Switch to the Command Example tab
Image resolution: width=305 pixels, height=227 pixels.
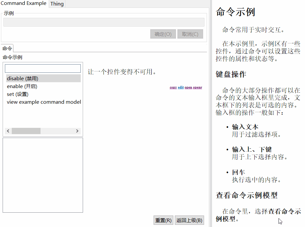(x=23, y=4)
